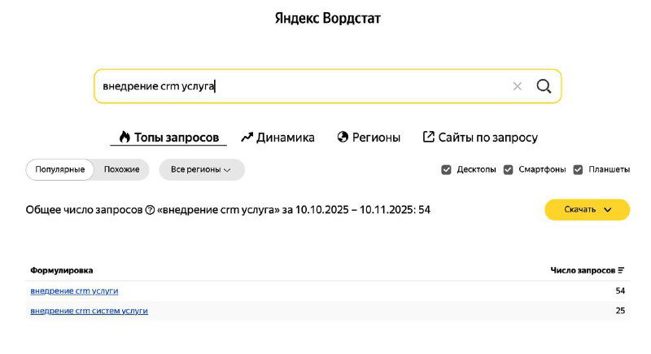651x354 pixels.
Task: Select the Похожие toggle option
Action: point(121,169)
